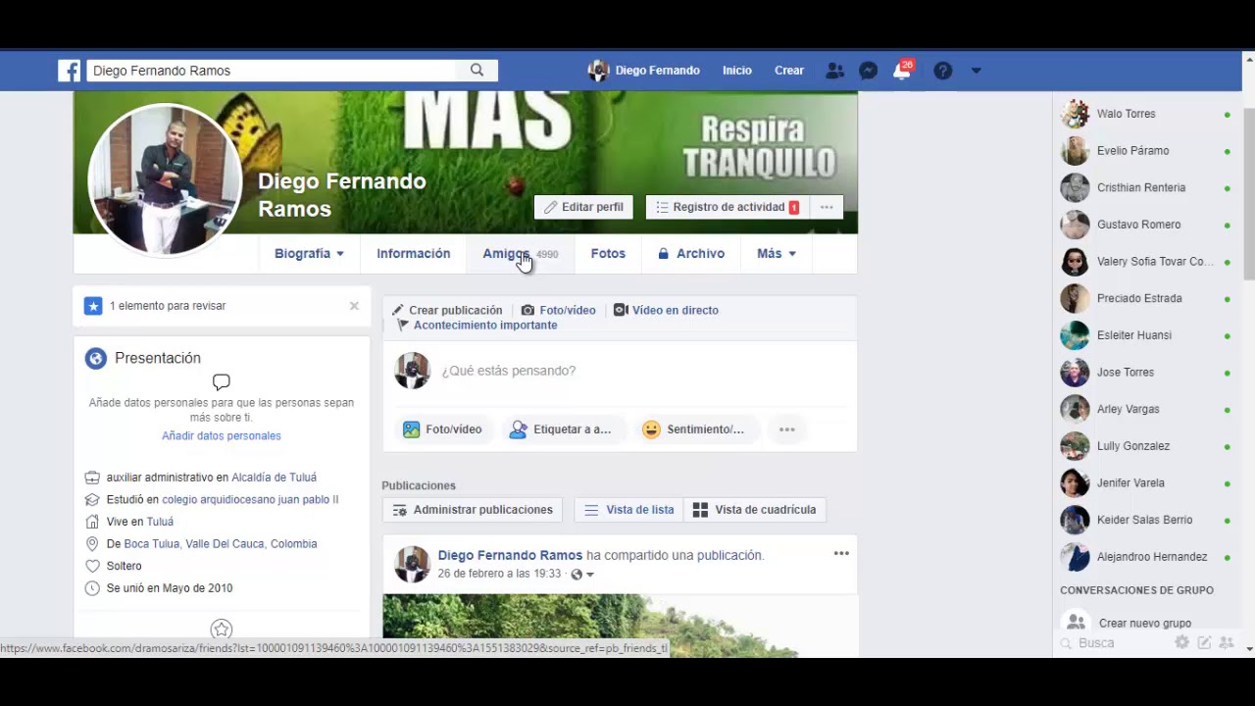The image size is (1255, 706).
Task: Open Registro de actividad
Action: pyautogui.click(x=728, y=207)
